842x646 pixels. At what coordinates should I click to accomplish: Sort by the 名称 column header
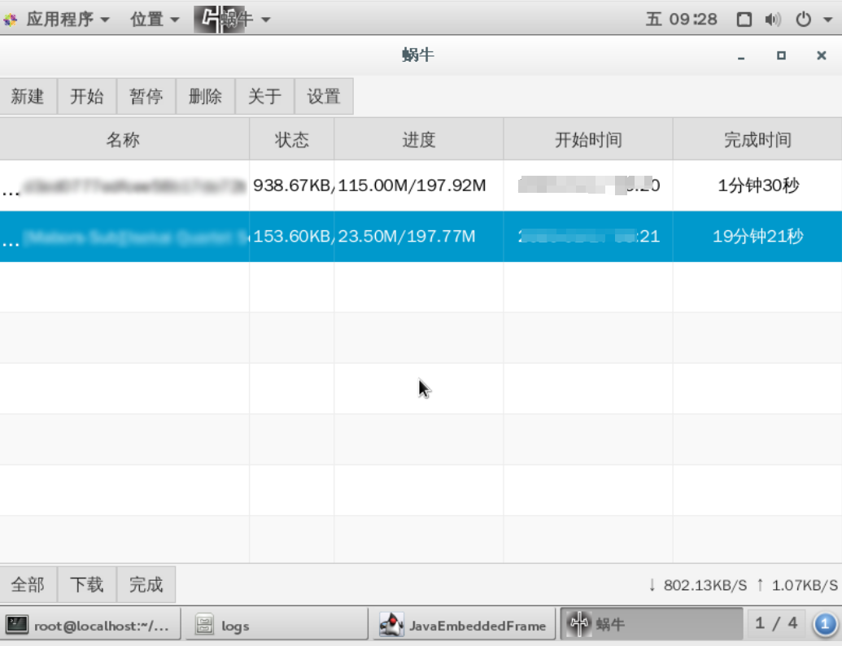click(124, 140)
